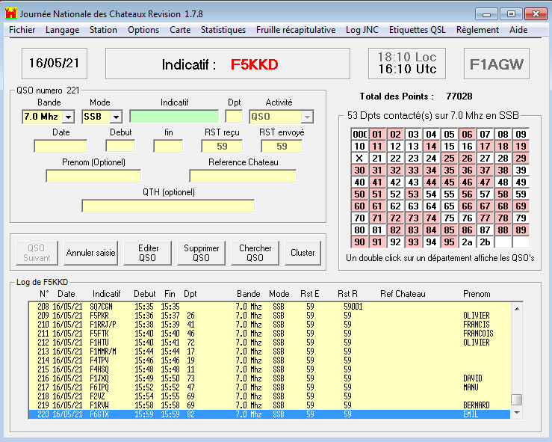Click the Annuler saisie button
The height and width of the screenshot is (442, 552).
click(91, 253)
